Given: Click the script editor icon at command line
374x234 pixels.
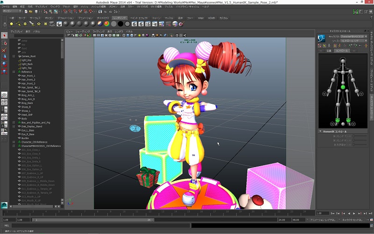Looking at the screenshot, I should pos(371,226).
